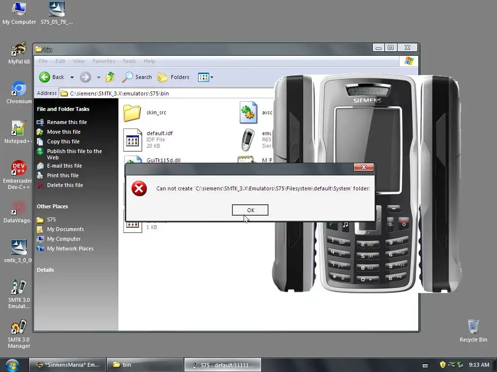This screenshot has height=372, width=497.
Task: Switch to SiemensMania taskbar button
Action: click(x=67, y=365)
